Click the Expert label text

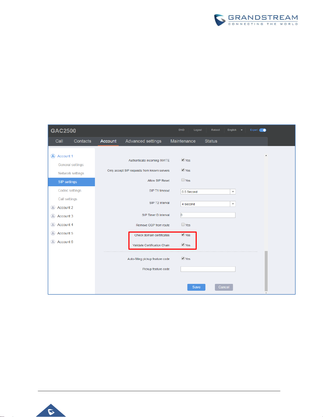254,130
